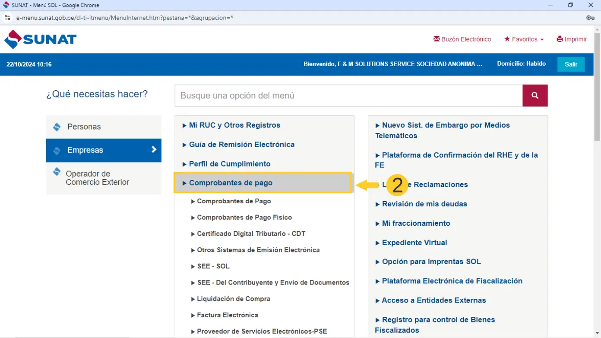601x338 pixels.
Task: Click the Personas section icon
Action: pyautogui.click(x=57, y=127)
